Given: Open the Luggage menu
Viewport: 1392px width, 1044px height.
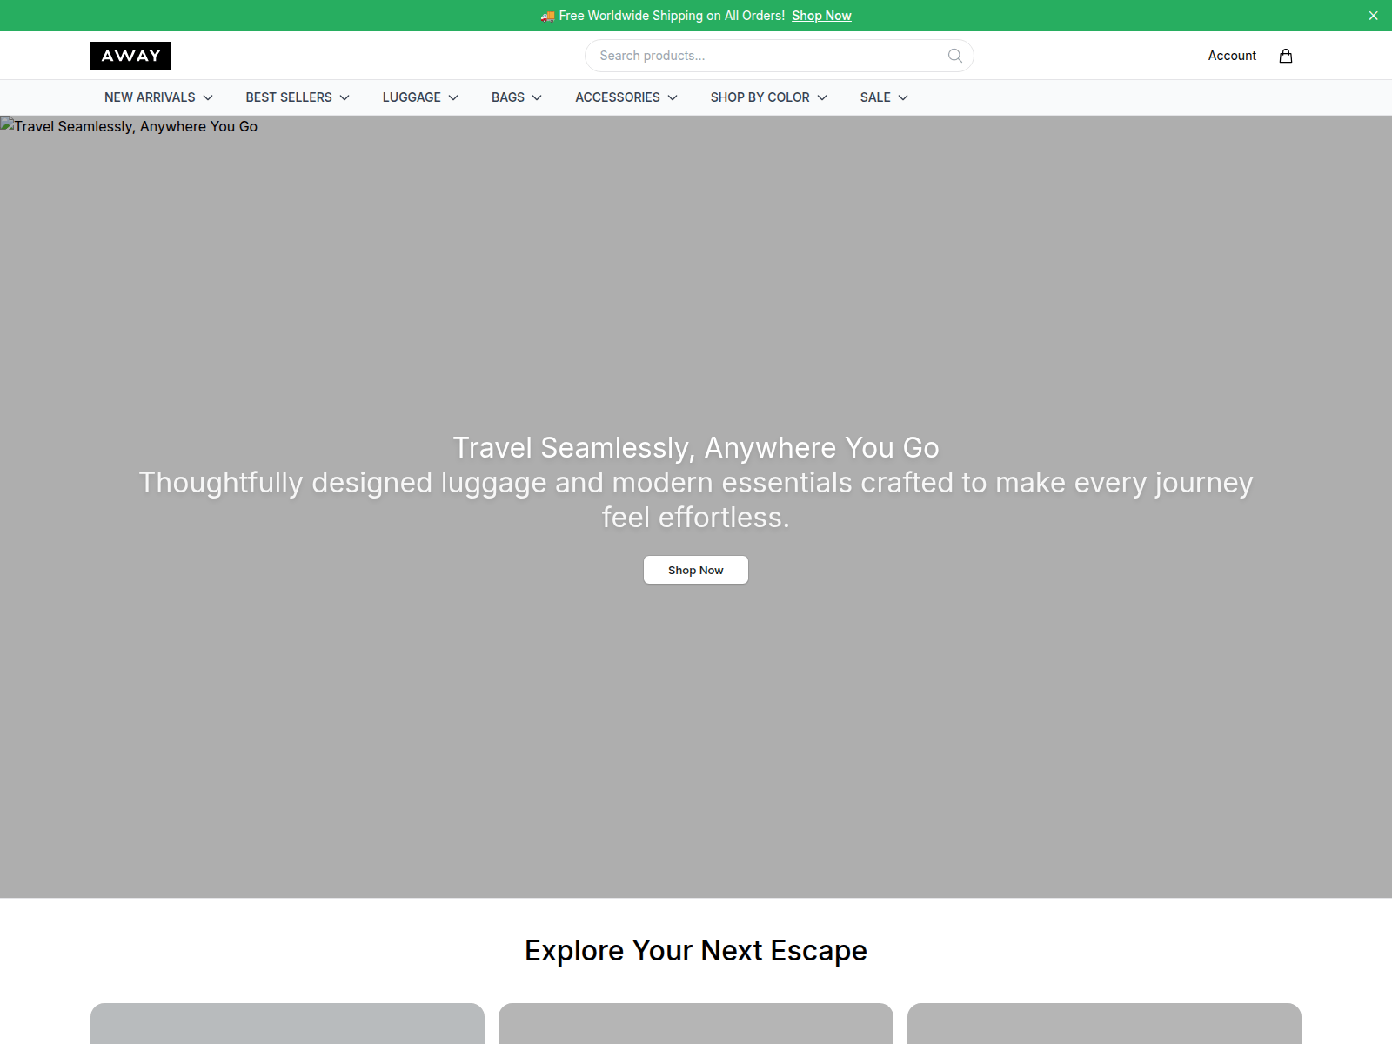Looking at the screenshot, I should tap(420, 97).
